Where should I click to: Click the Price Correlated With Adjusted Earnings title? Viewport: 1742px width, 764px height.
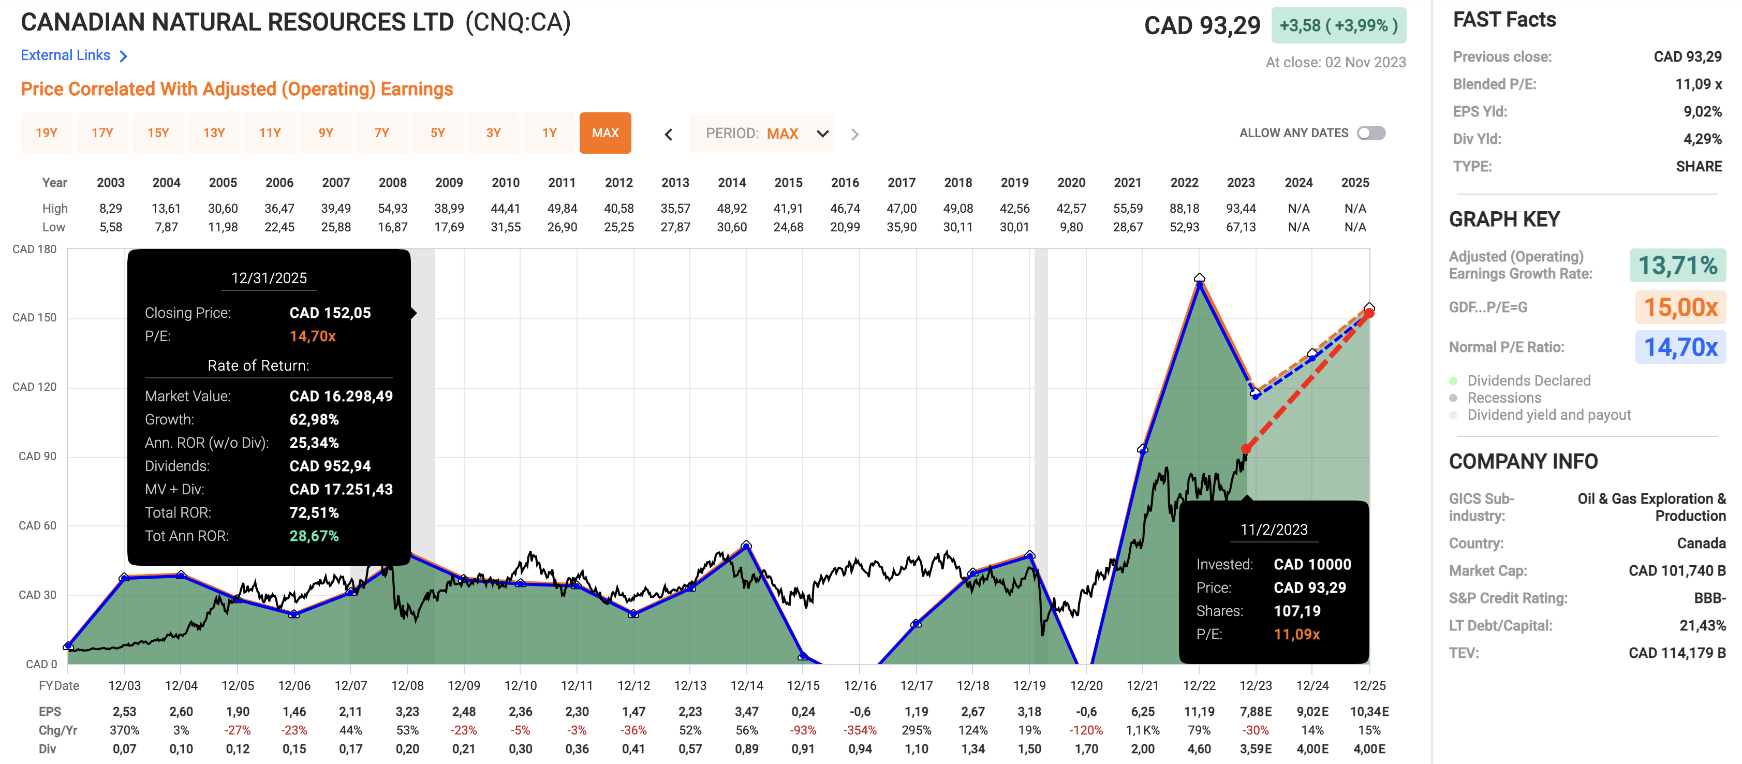[237, 89]
